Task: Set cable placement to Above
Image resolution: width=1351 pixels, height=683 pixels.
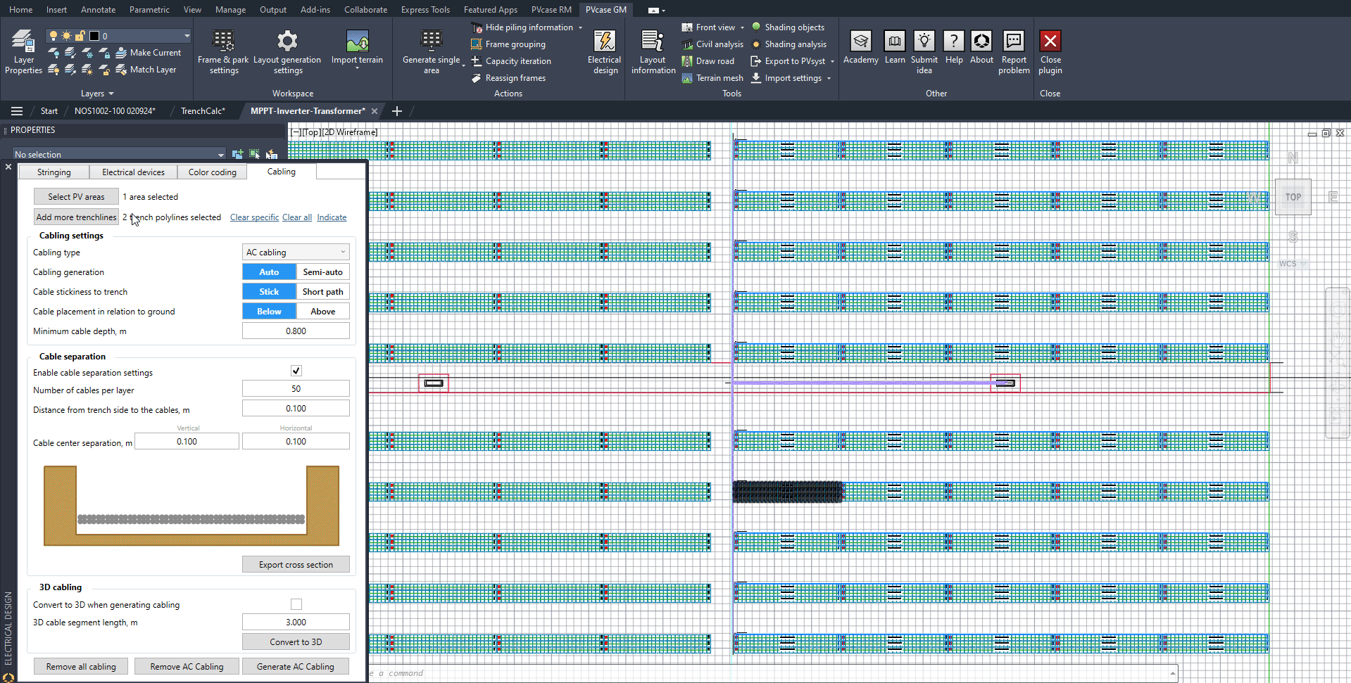Action: click(x=322, y=312)
